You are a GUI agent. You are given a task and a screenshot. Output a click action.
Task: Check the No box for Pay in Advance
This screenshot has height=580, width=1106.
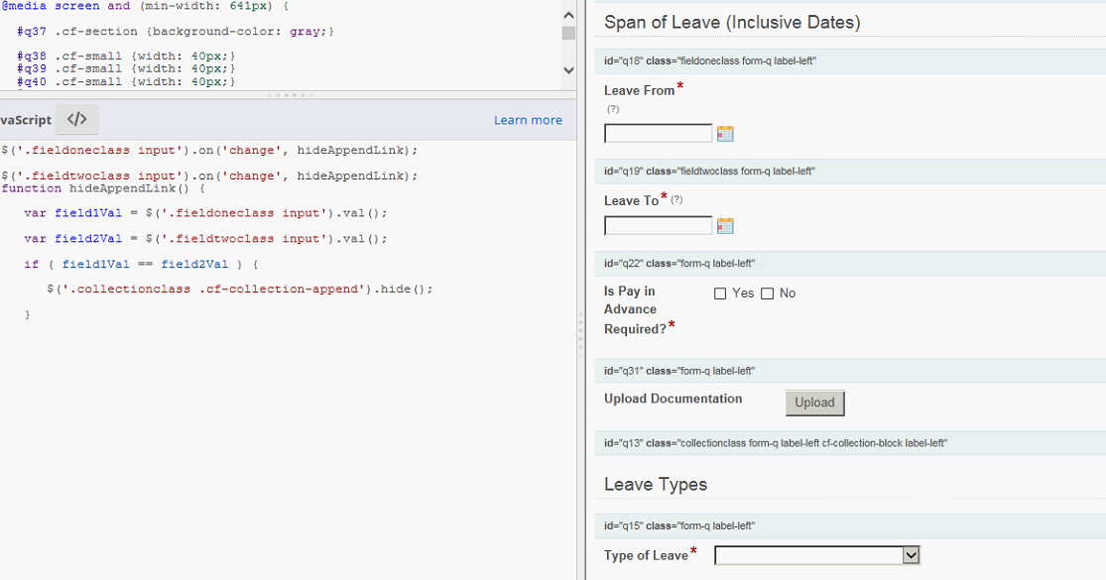[x=767, y=293]
